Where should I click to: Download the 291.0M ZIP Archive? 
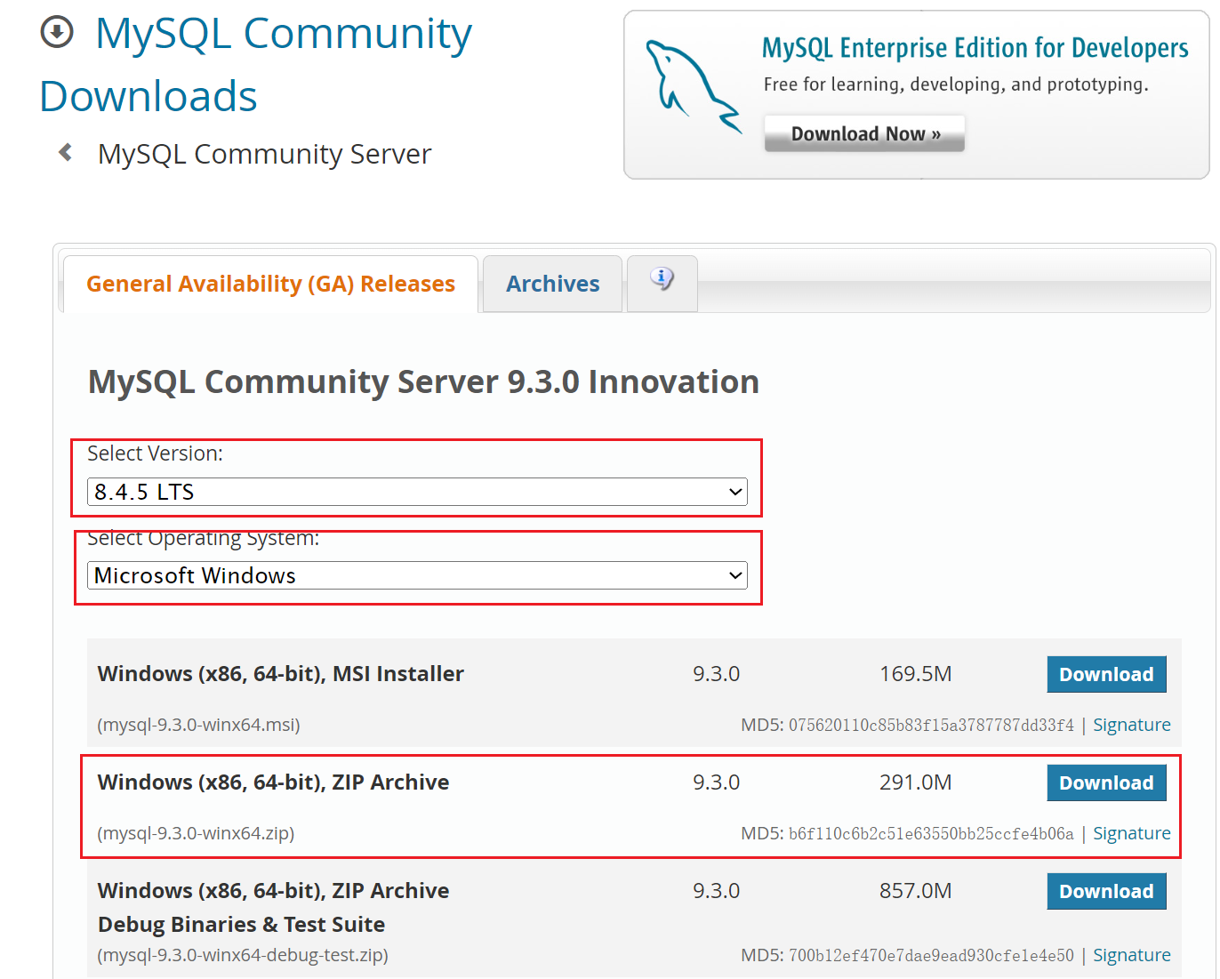[x=1106, y=782]
